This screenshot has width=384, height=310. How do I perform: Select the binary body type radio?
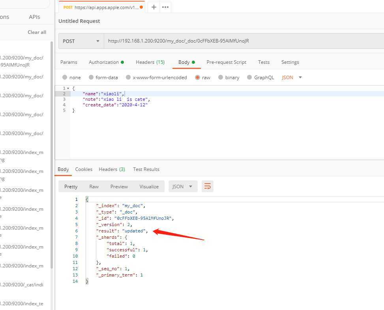pos(220,77)
